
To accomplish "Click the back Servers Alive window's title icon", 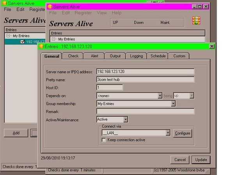I will point(5,3).
